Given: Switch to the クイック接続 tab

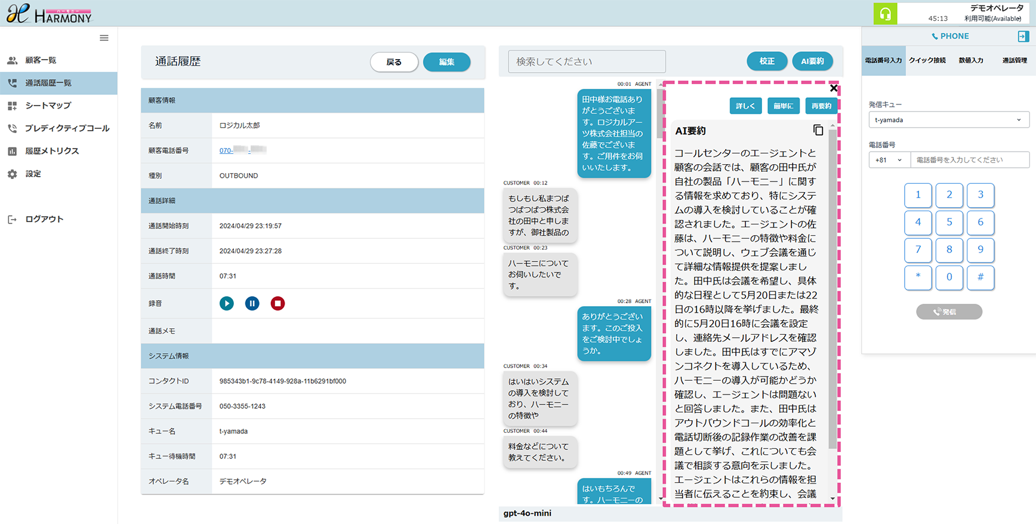Looking at the screenshot, I should pos(927,60).
